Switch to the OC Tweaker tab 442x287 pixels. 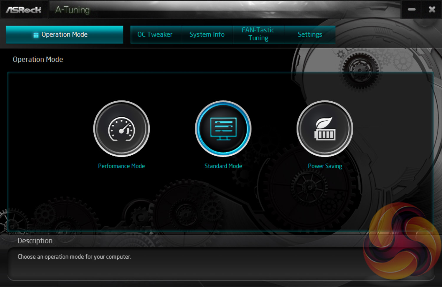(x=156, y=34)
